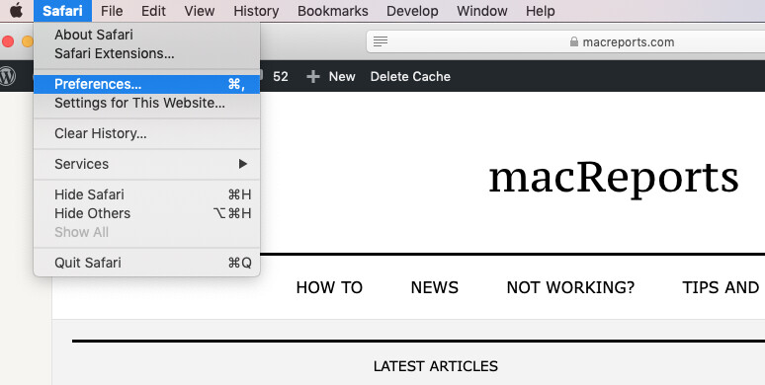
Task: Select Preferences… menu item
Action: click(147, 84)
